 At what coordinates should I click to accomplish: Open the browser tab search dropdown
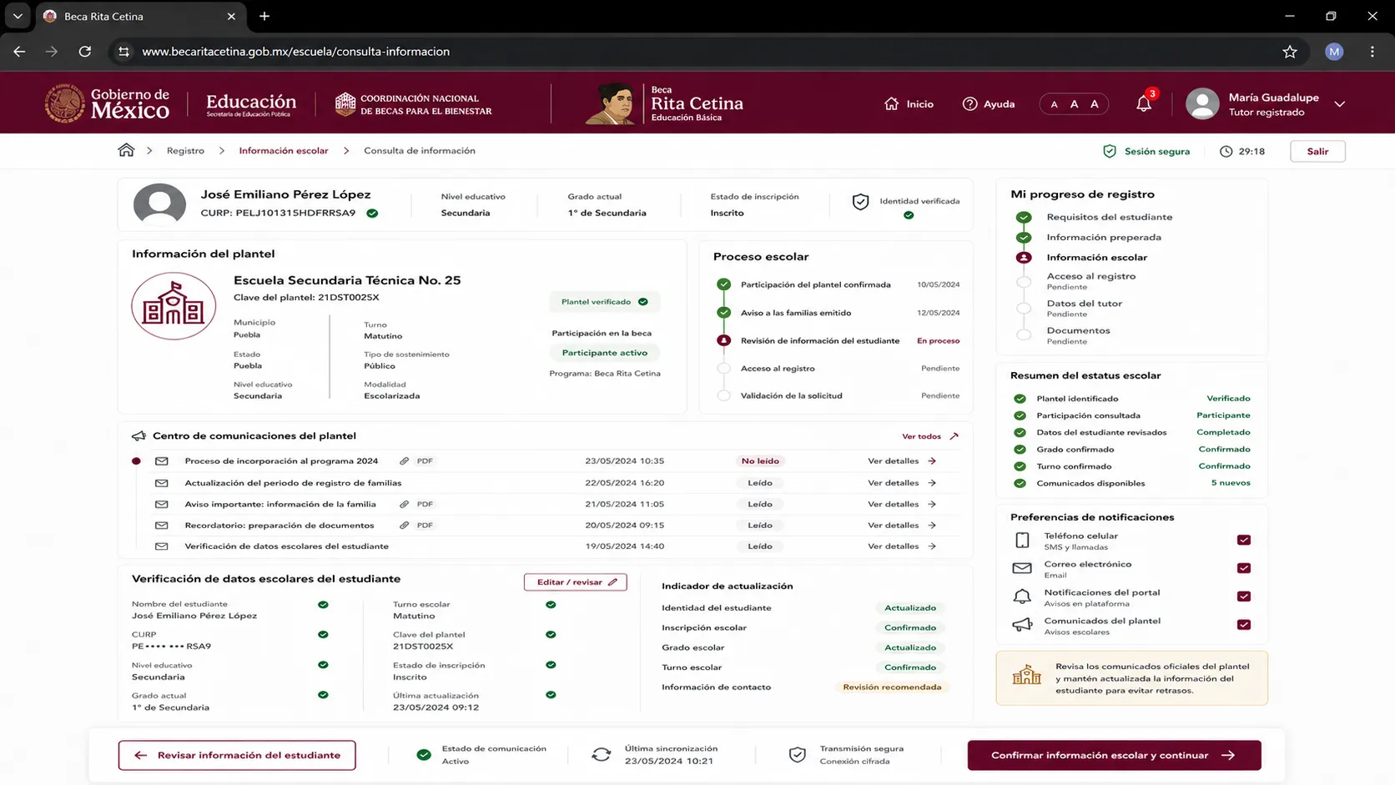tap(18, 16)
